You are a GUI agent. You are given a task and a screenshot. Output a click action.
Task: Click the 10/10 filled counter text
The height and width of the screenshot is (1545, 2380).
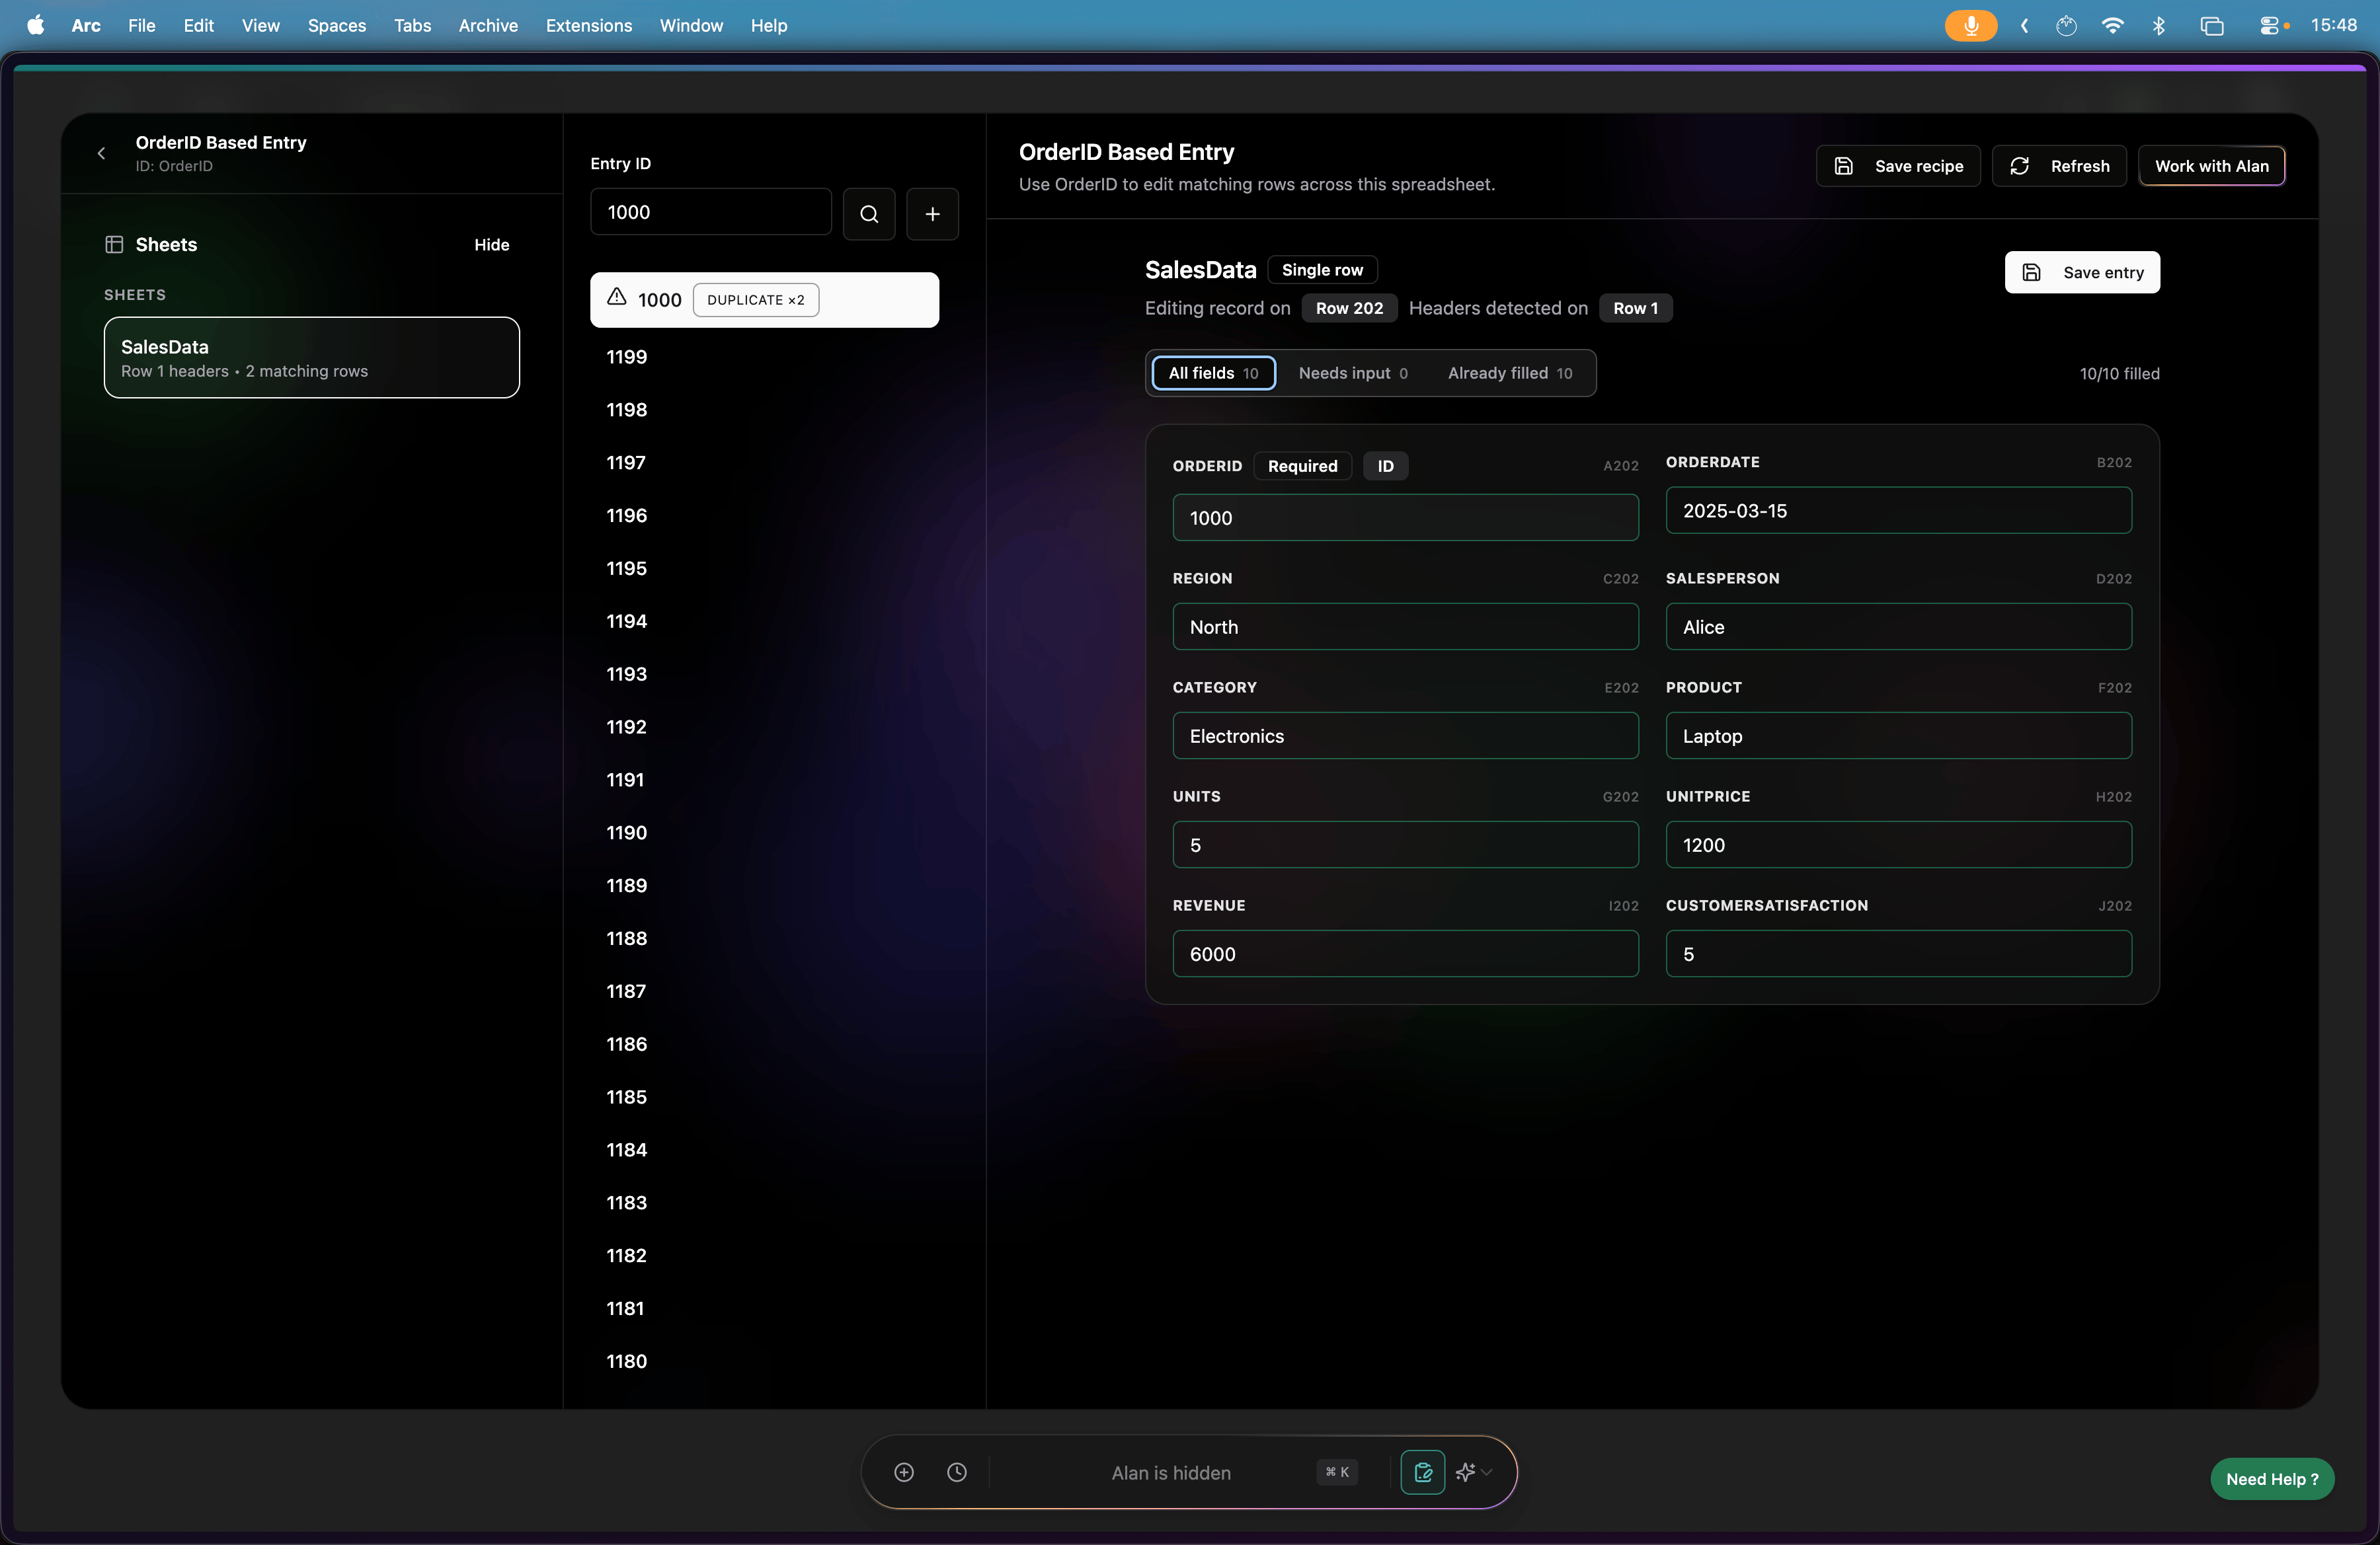(x=2119, y=374)
